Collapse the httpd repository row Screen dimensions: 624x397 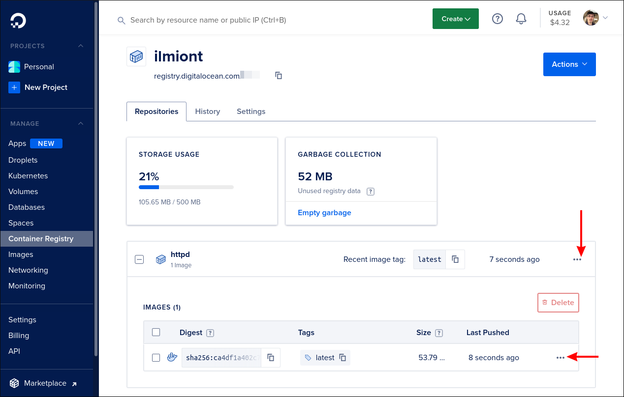139,259
